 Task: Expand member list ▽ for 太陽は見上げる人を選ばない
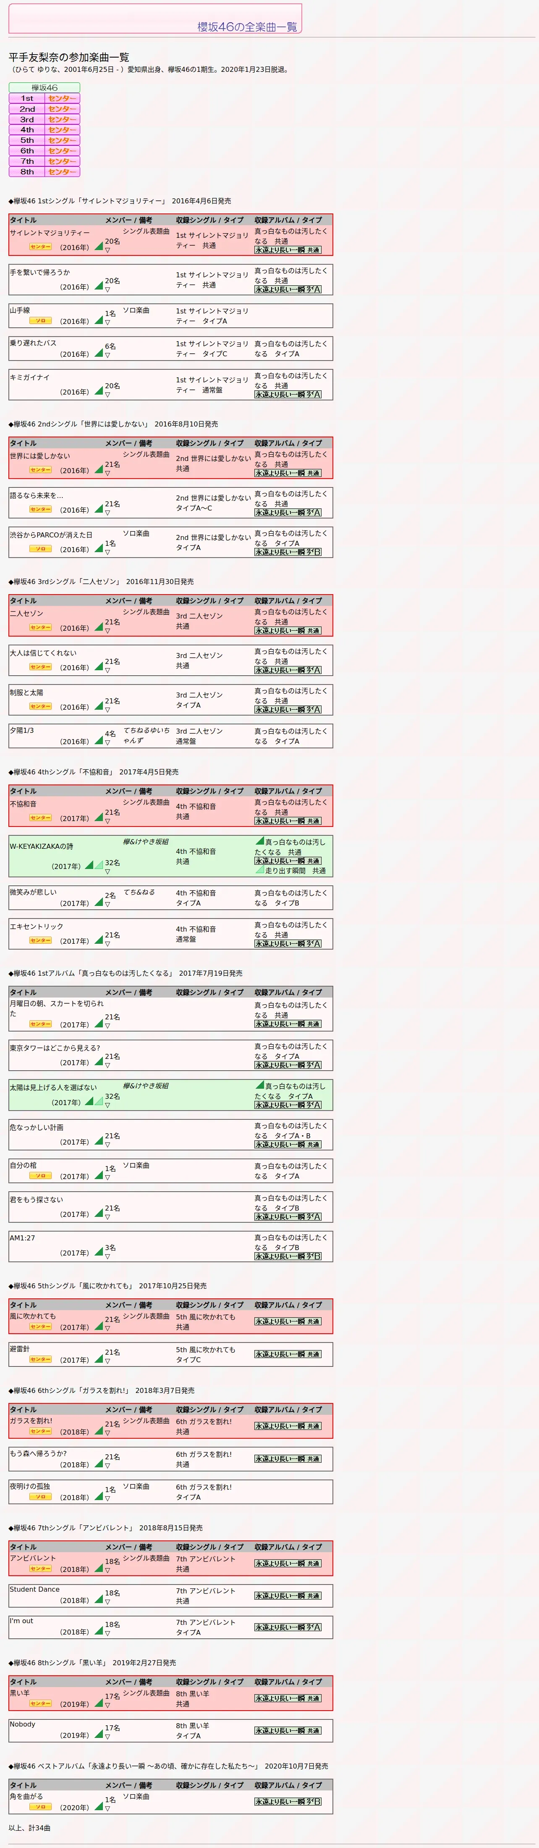click(107, 1106)
